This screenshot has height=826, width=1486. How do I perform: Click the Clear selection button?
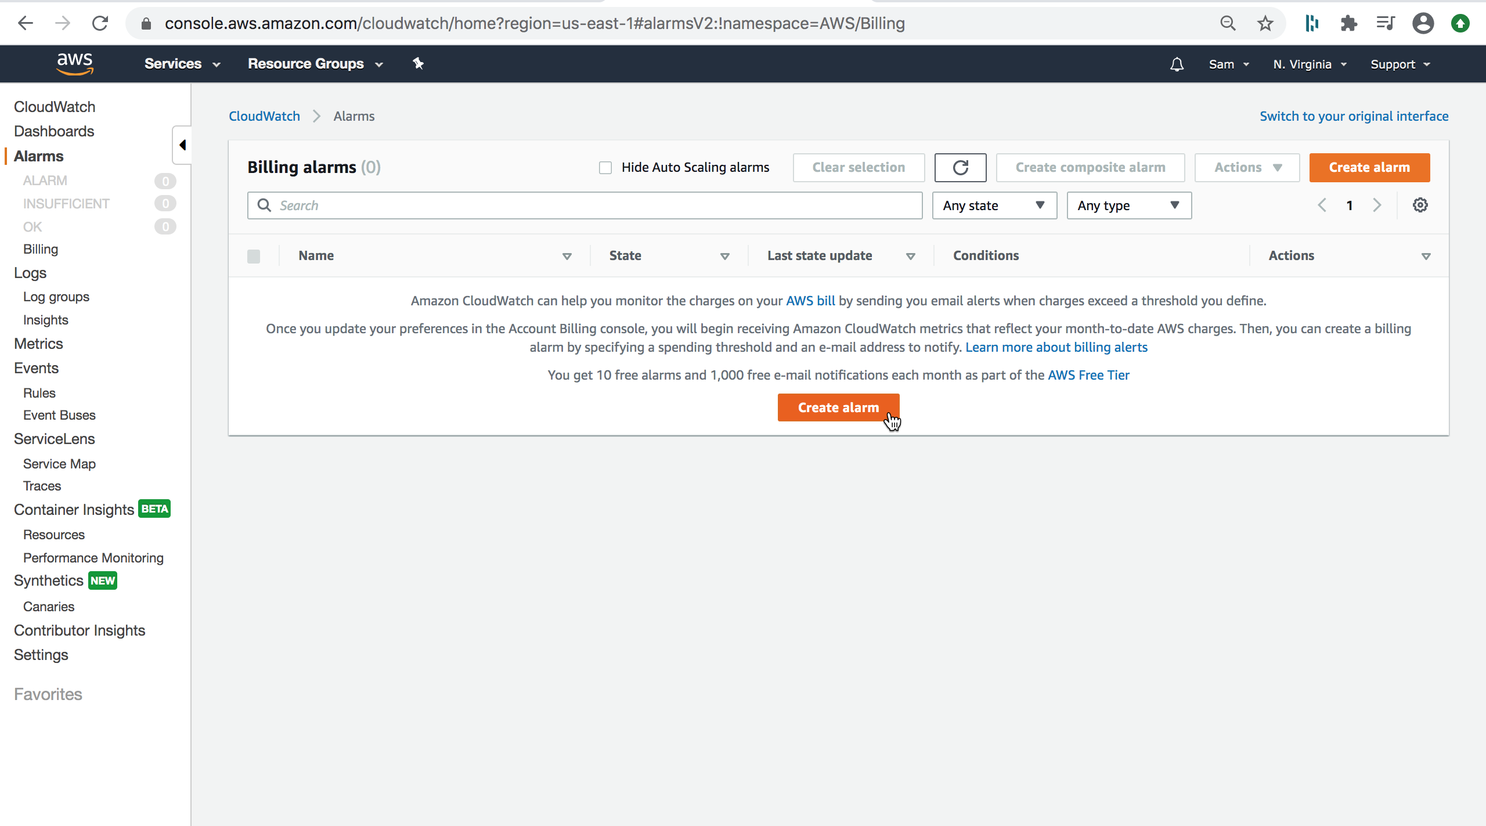859,168
